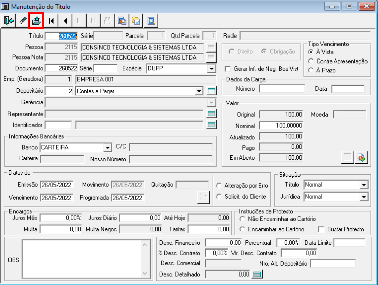
Task: Open Situação Jurídica Normal dropdown
Action: [x=364, y=197]
